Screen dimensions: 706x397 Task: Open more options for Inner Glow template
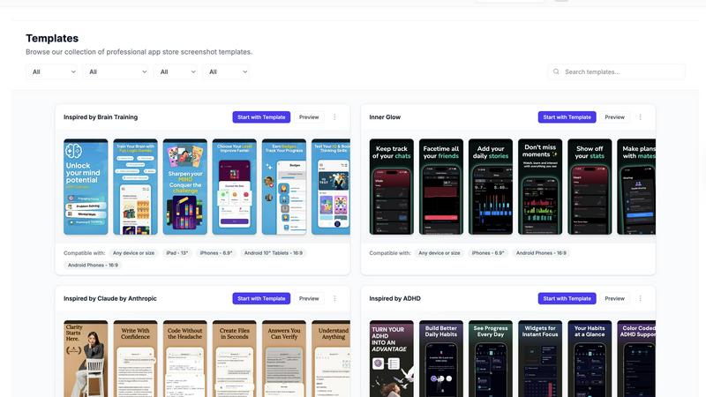[641, 117]
